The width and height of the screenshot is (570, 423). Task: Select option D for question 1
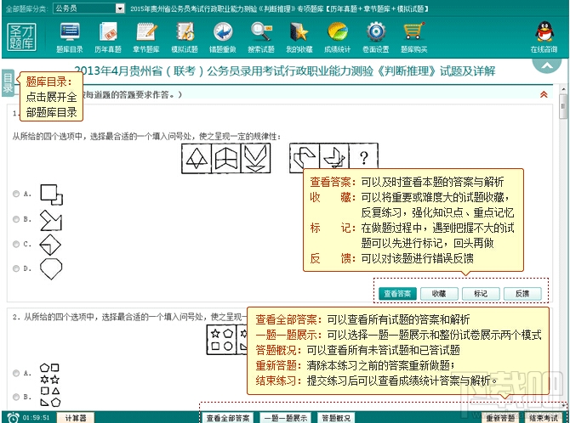[16, 268]
